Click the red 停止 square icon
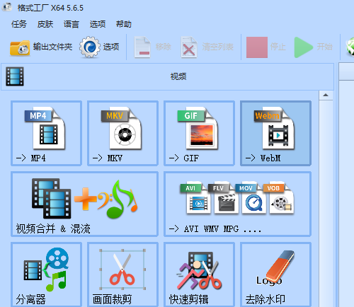The height and width of the screenshot is (307, 354). point(257,47)
